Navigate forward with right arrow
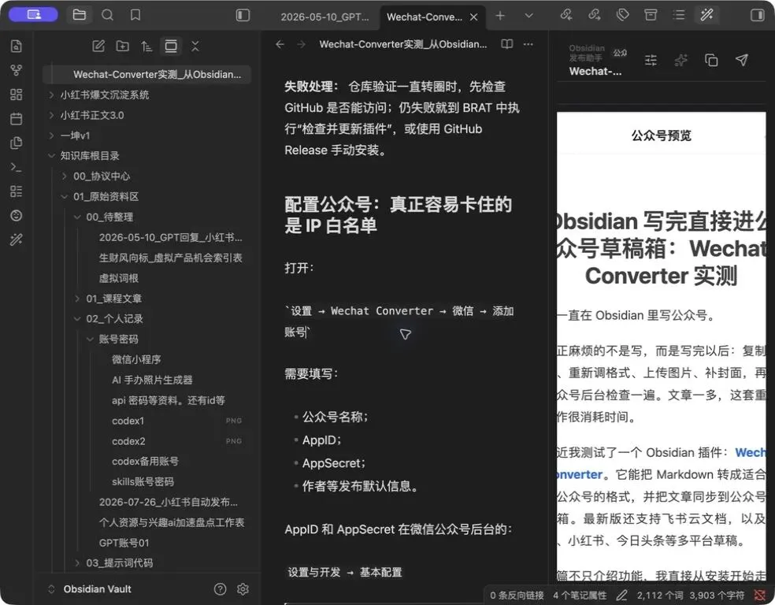775x605 pixels. [301, 44]
